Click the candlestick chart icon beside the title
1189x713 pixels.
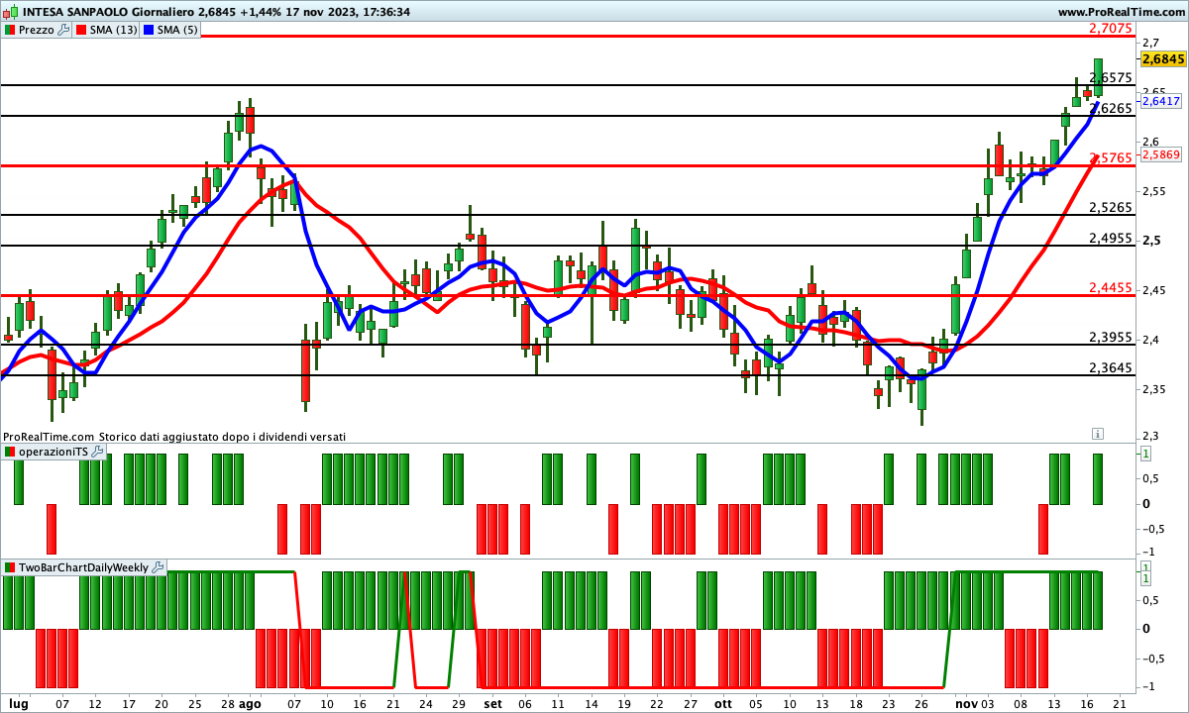[10, 12]
